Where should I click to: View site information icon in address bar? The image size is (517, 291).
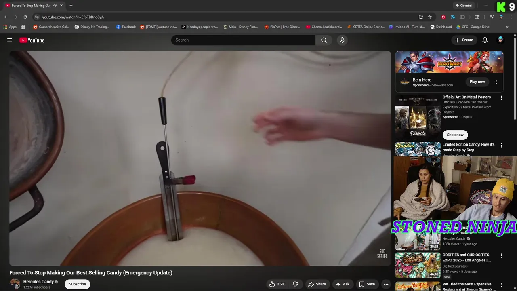(37, 17)
